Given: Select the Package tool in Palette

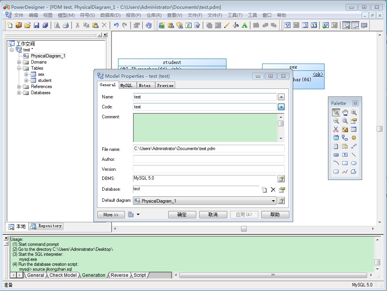Looking at the screenshot, I should [345, 129].
